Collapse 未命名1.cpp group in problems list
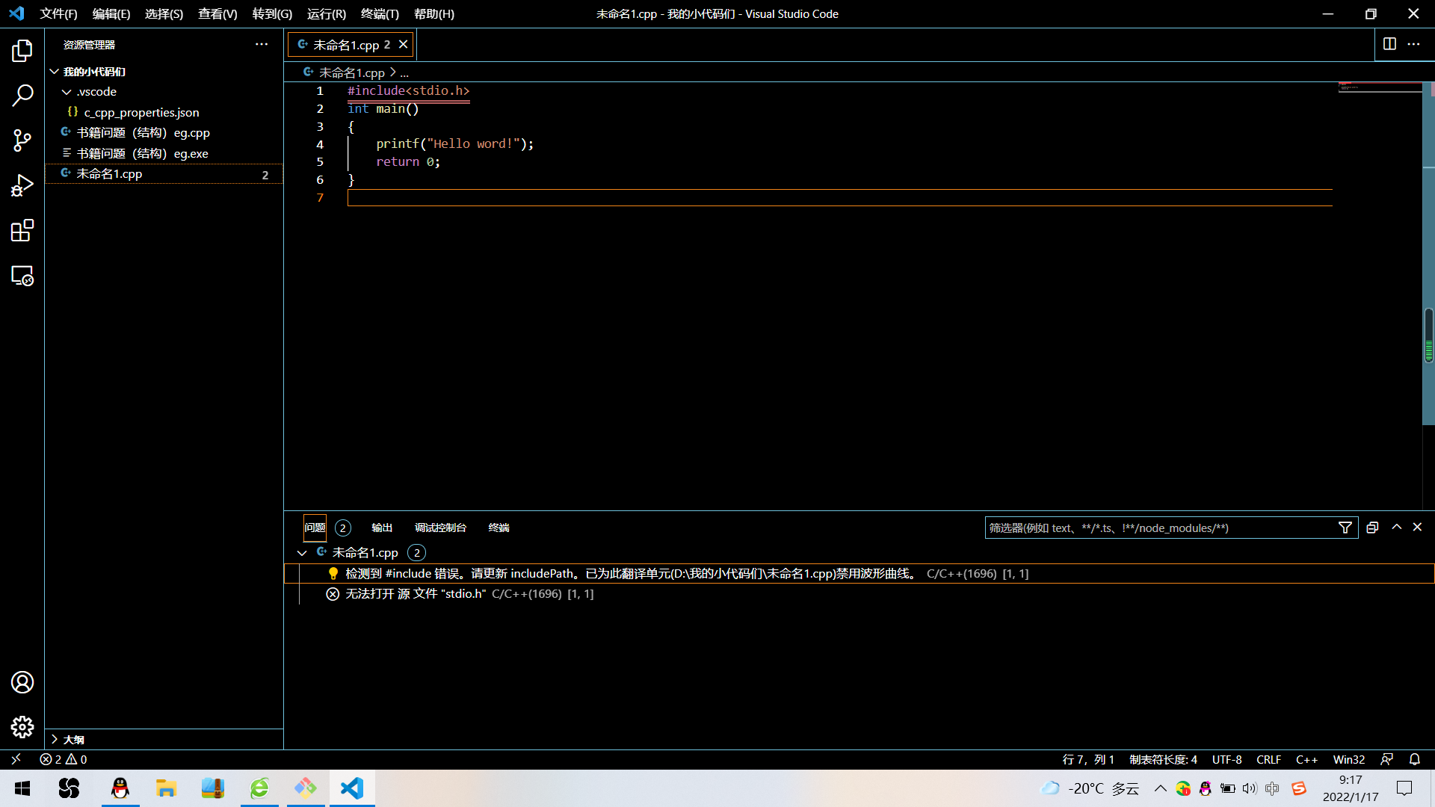1435x807 pixels. coord(302,553)
